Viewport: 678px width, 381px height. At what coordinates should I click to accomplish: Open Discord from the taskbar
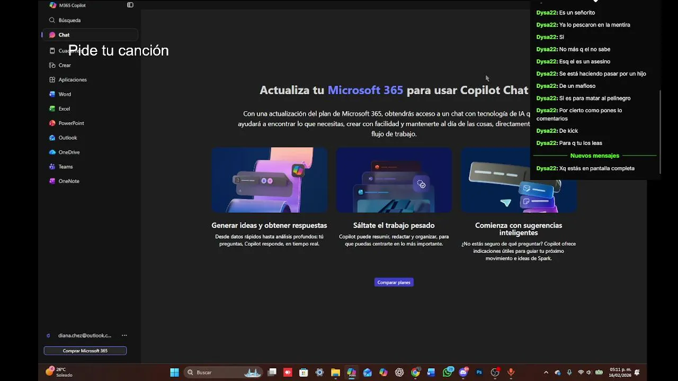463,372
